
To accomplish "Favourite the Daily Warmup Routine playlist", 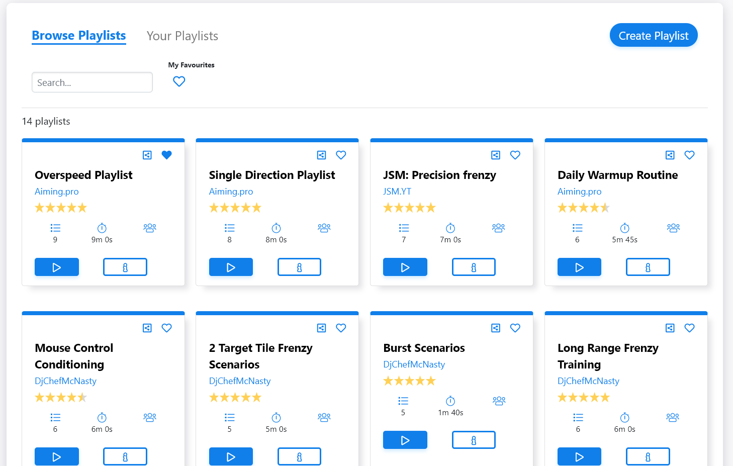I will pos(690,155).
